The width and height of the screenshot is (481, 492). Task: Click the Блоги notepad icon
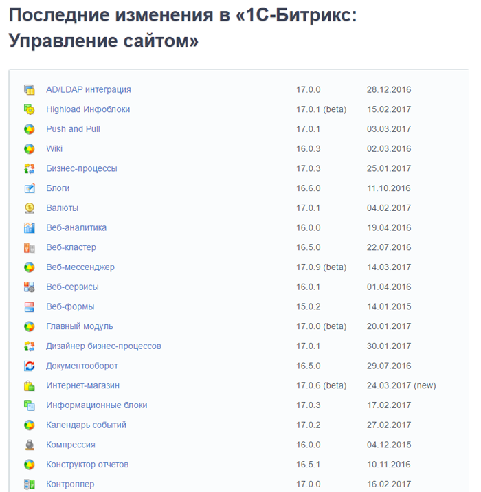point(30,188)
